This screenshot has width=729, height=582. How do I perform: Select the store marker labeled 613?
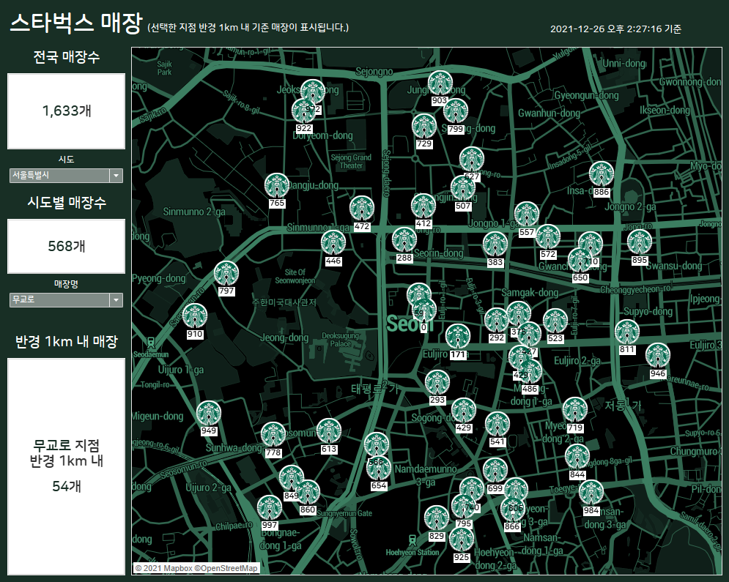[x=329, y=432]
